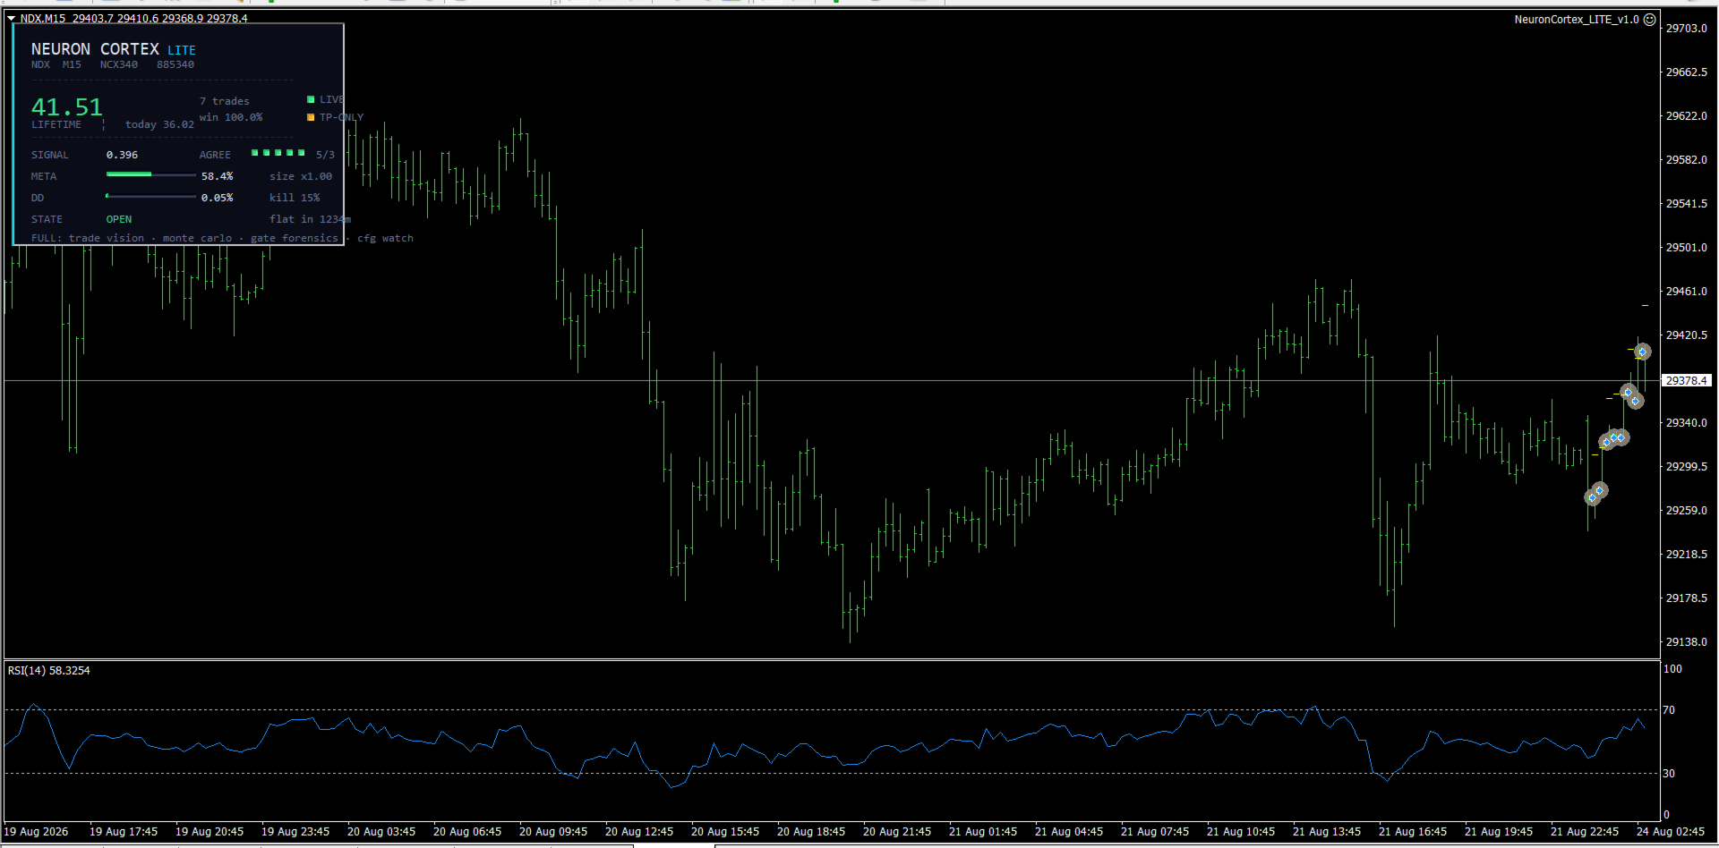Click the RSI level 70 scale label
Viewport: 1719px width, 848px height.
(1669, 709)
